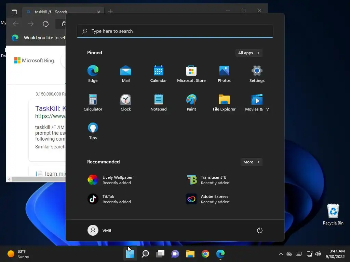The height and width of the screenshot is (262, 350).
Task: Refresh the page in Edge window
Action: (46, 24)
